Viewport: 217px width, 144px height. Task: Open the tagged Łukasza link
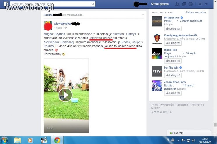[x=118, y=34]
